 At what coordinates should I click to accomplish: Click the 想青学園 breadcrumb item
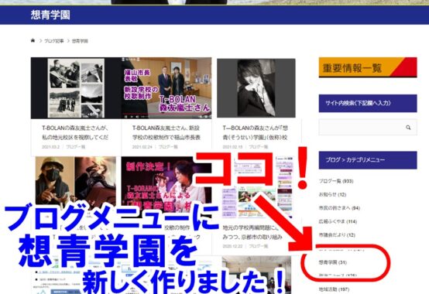(80, 41)
